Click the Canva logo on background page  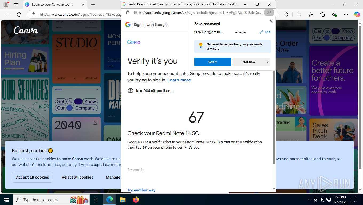coord(26,30)
